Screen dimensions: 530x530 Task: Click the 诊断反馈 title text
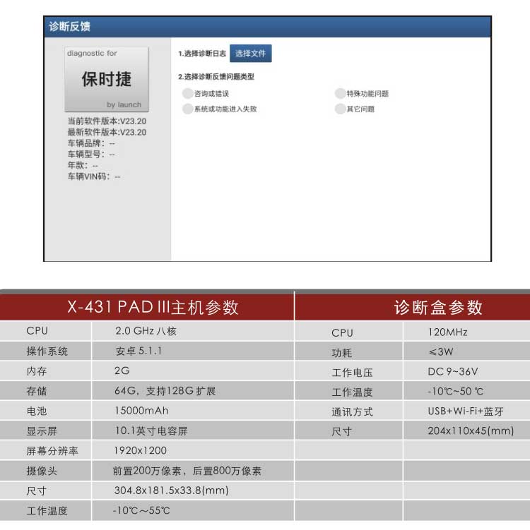69,26
